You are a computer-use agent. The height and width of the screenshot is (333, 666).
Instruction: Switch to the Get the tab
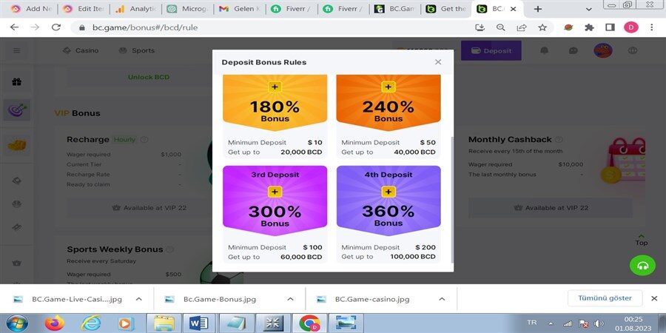click(x=446, y=9)
